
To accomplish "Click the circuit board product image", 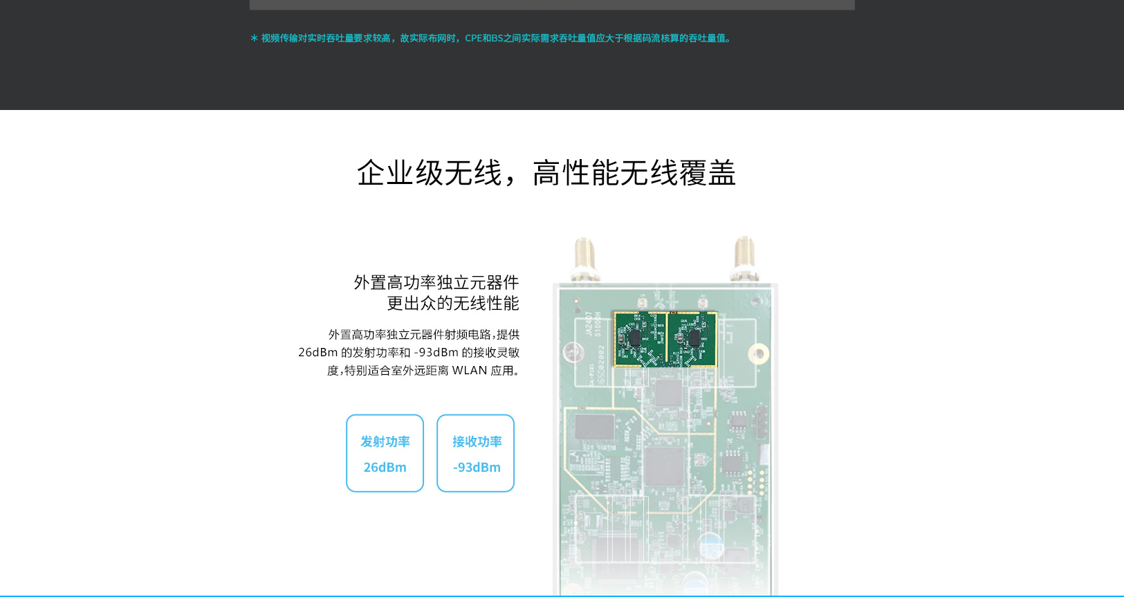I will tap(665, 415).
